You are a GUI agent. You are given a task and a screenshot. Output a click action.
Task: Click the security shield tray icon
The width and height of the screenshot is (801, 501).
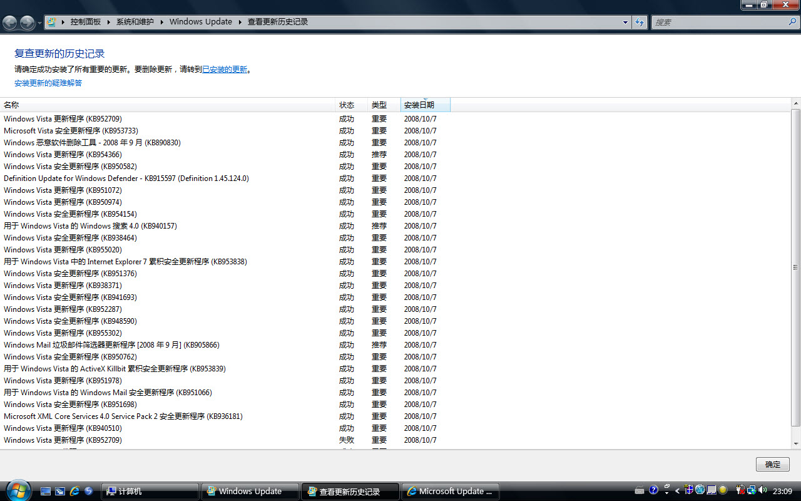pyautogui.click(x=689, y=490)
